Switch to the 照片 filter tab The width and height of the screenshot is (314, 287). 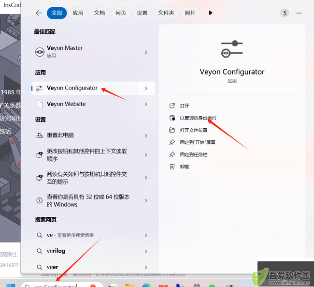click(x=190, y=13)
